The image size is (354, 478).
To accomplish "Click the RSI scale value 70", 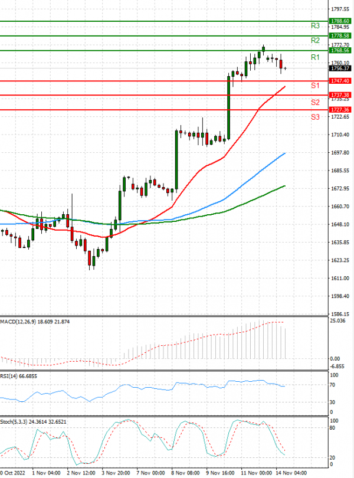I will (x=333, y=385).
